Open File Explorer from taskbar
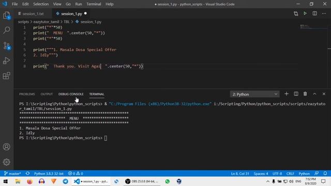 point(18,181)
